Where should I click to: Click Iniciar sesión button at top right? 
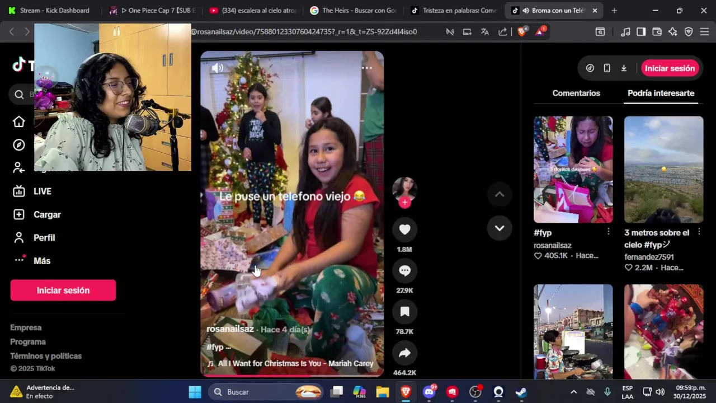670,68
